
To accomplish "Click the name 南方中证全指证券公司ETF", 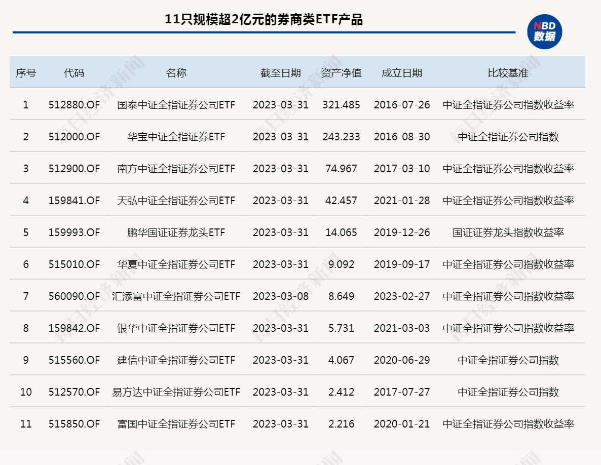I will pos(176,169).
